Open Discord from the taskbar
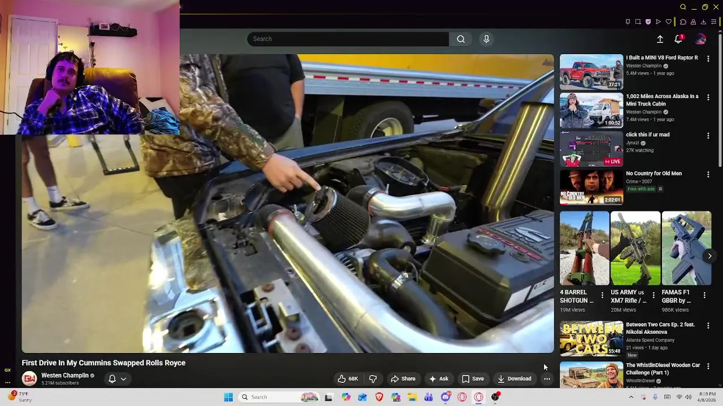The width and height of the screenshot is (723, 406). (x=446, y=397)
